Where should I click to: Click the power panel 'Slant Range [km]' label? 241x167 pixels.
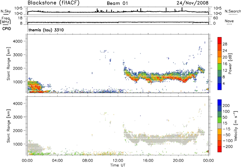coord(8,64)
